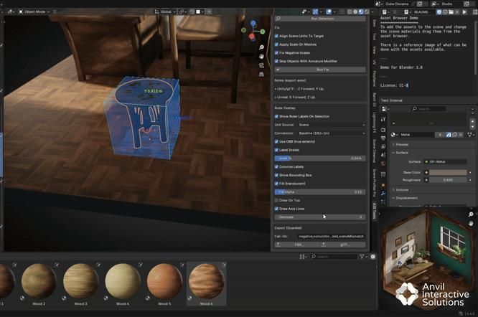The height and width of the screenshot is (317, 478).
Task: Open Output properties tab icon
Action: coord(383,138)
